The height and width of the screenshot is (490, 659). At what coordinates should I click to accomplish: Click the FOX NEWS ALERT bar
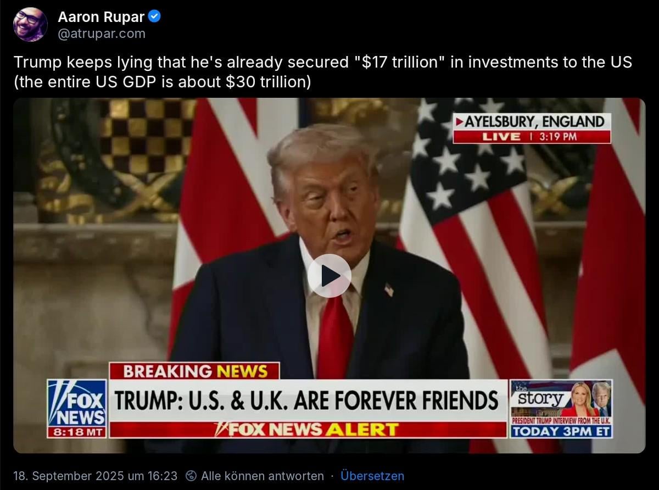308,430
